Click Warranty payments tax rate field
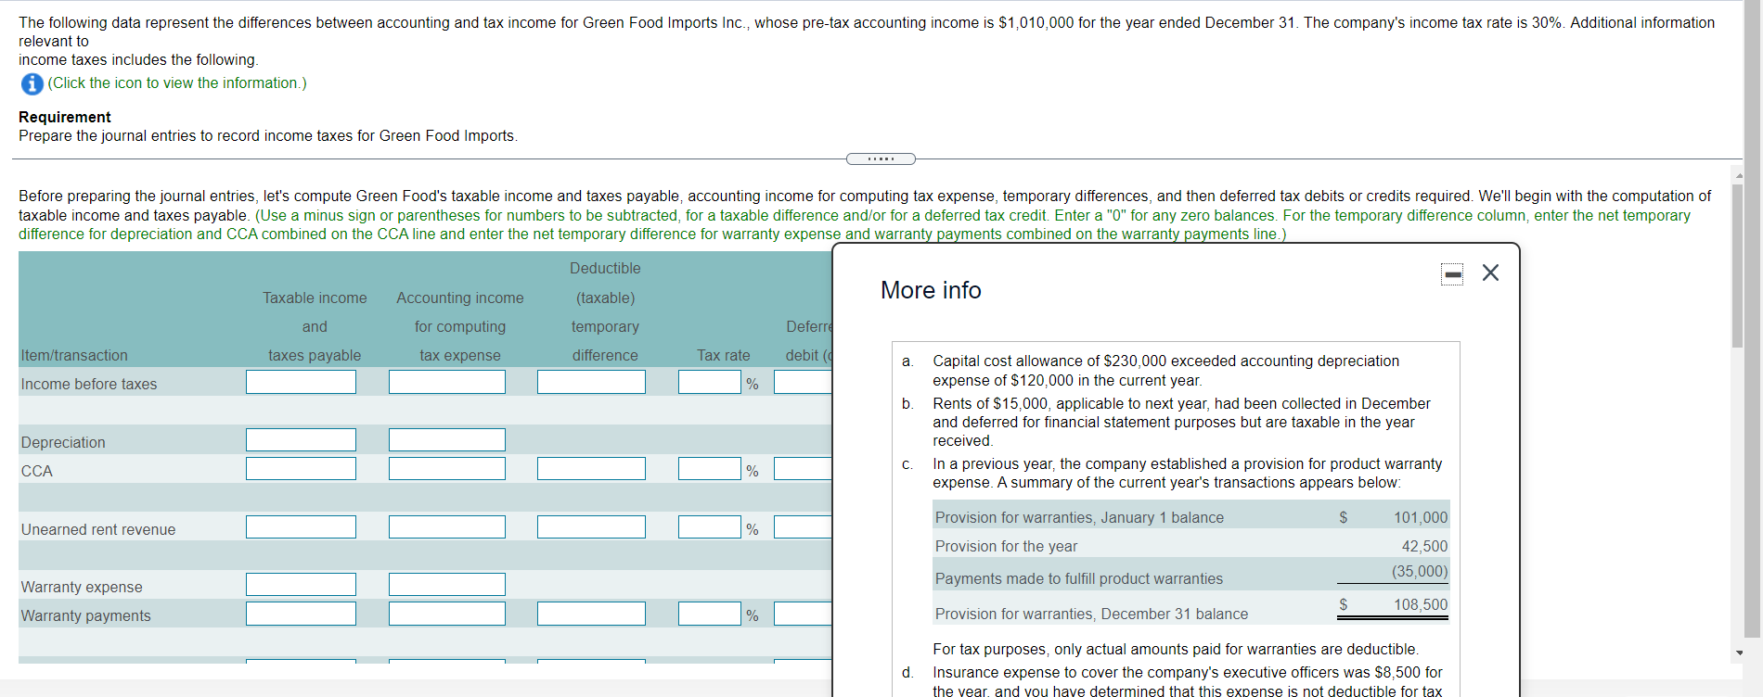 [x=710, y=614]
